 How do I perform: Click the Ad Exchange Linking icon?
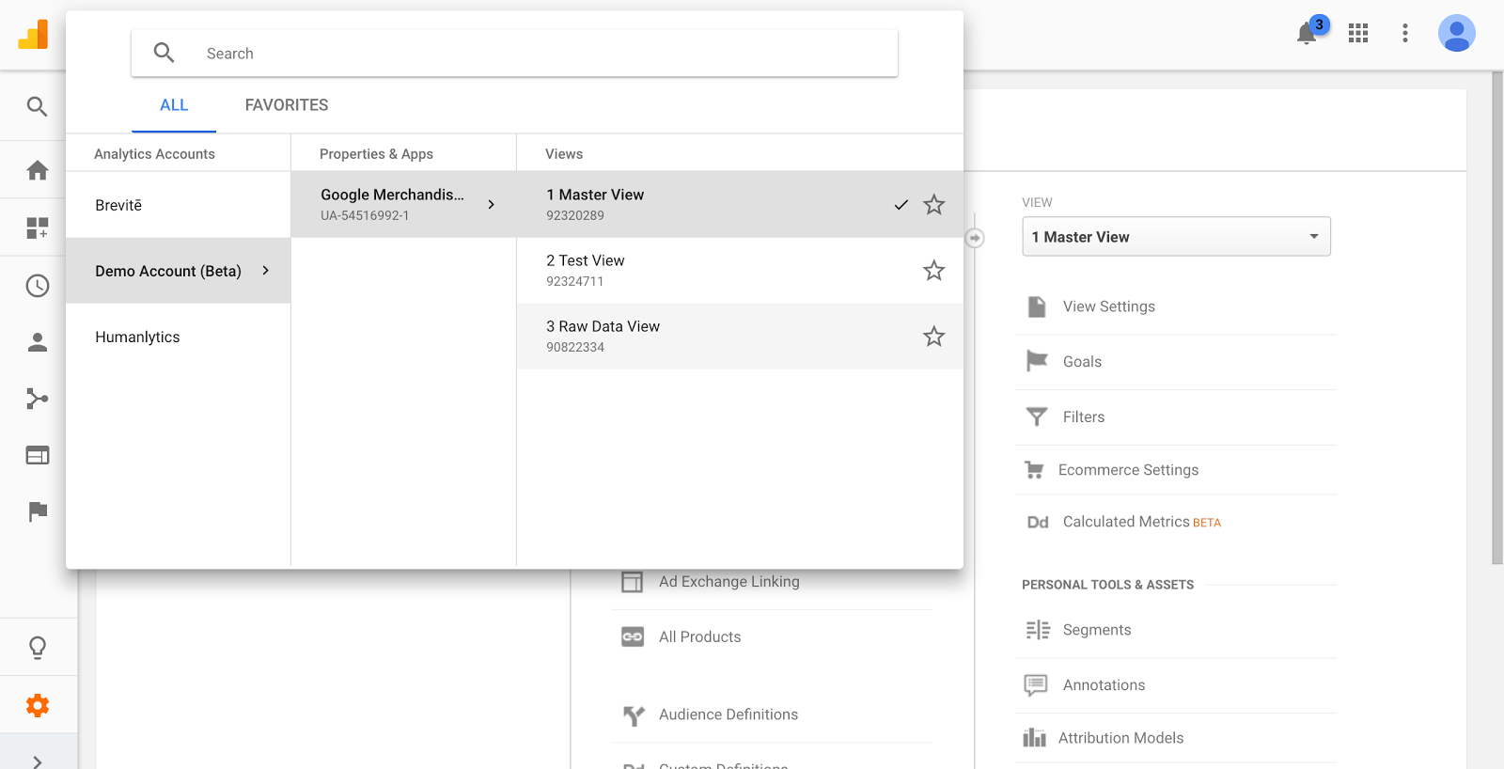(633, 582)
